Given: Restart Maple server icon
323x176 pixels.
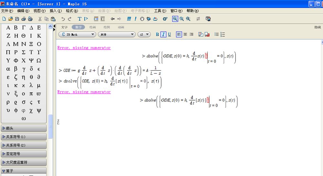Looking at the screenshot, I should [155, 19].
